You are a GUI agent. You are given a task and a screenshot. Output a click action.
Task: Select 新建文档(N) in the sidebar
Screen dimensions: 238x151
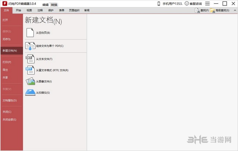click(x=12, y=50)
